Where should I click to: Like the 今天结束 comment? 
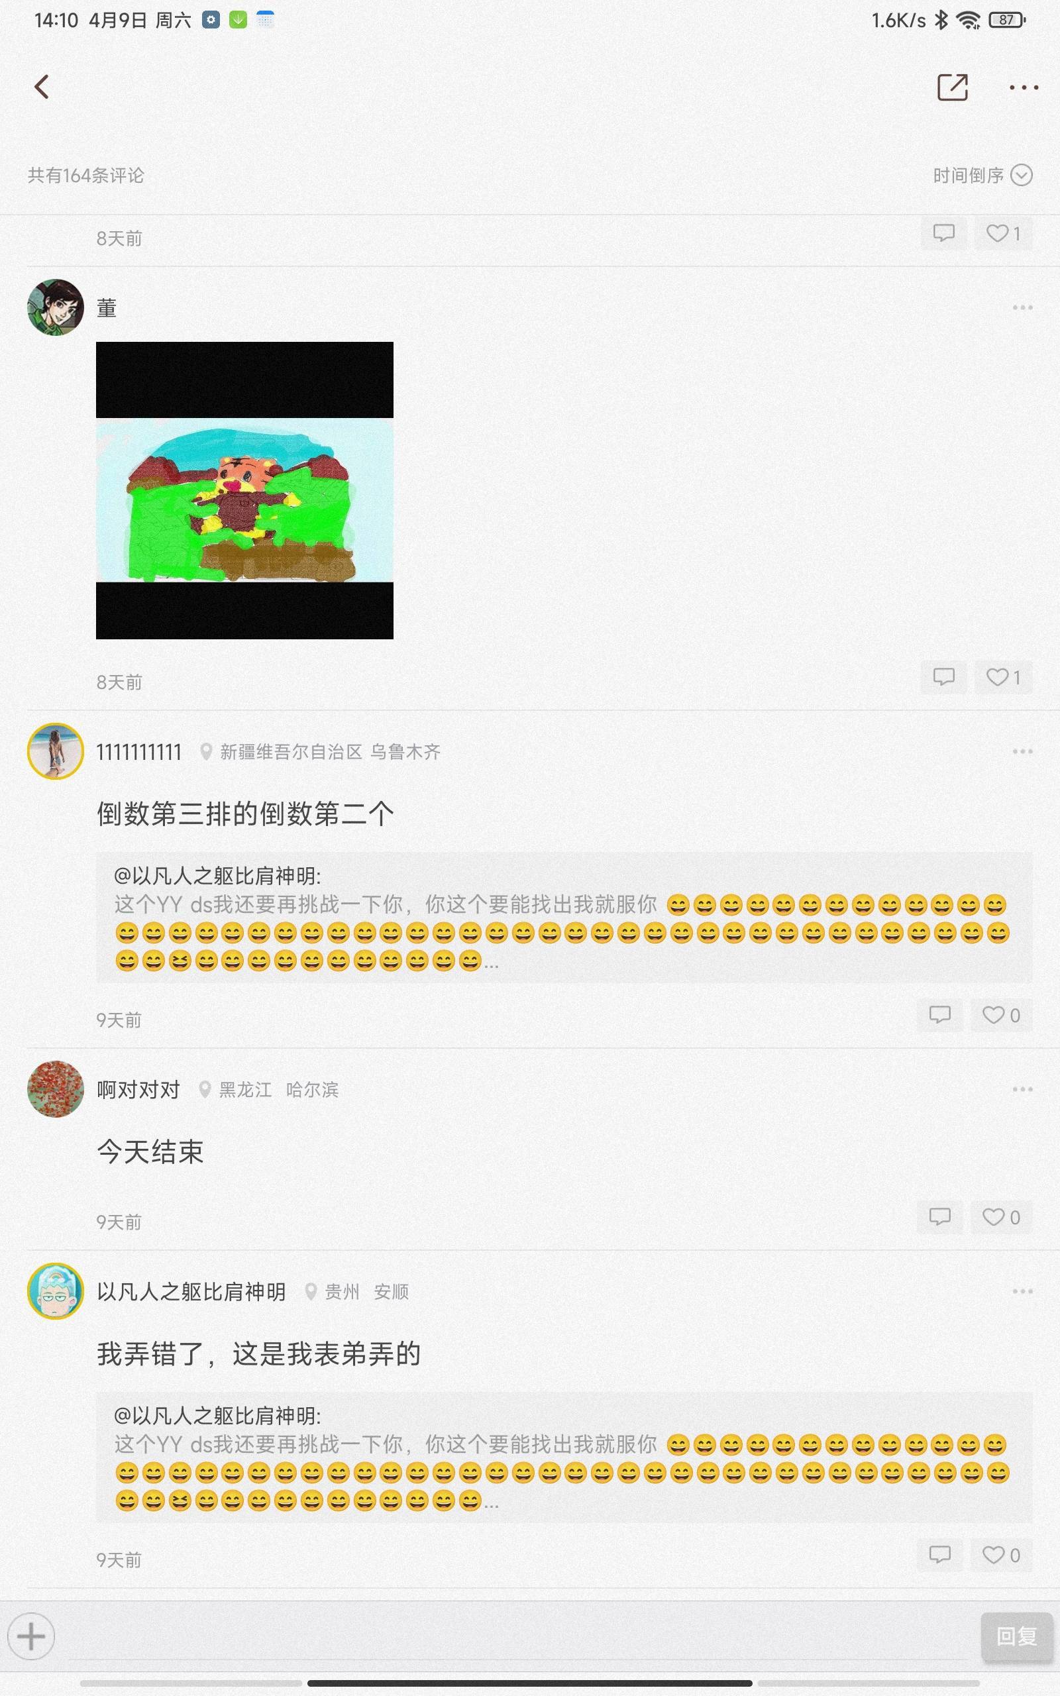pyautogui.click(x=1001, y=1217)
